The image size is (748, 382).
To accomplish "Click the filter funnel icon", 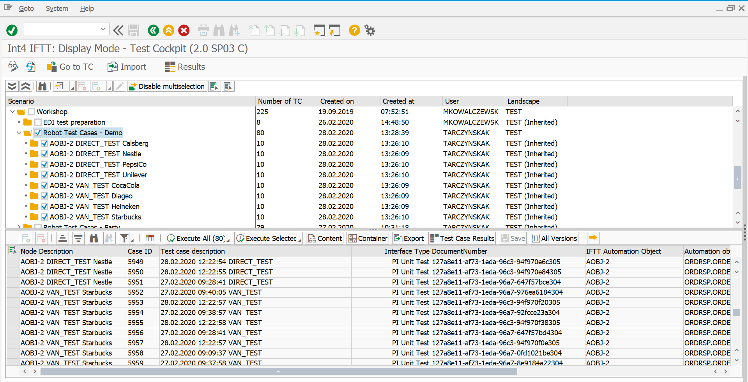I will (124, 238).
